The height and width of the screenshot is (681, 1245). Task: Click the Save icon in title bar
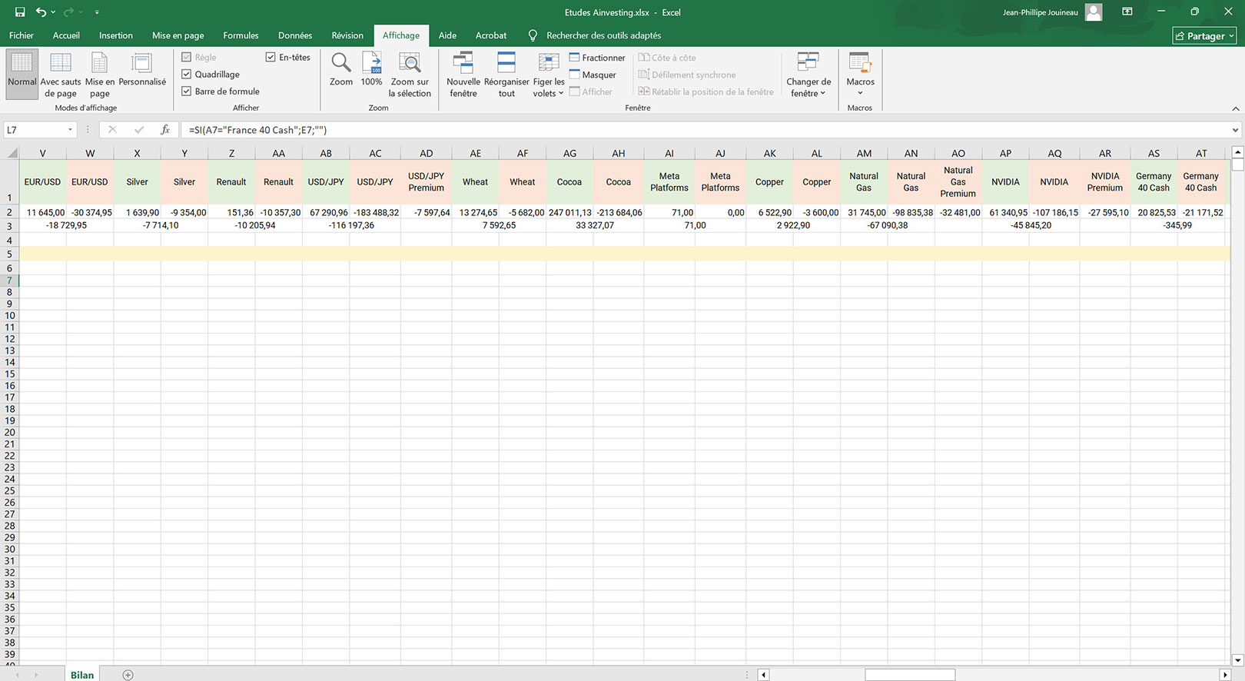tap(20, 12)
